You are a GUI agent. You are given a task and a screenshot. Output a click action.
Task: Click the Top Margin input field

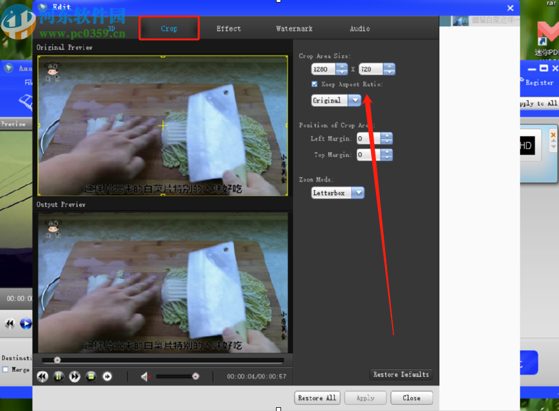point(368,155)
